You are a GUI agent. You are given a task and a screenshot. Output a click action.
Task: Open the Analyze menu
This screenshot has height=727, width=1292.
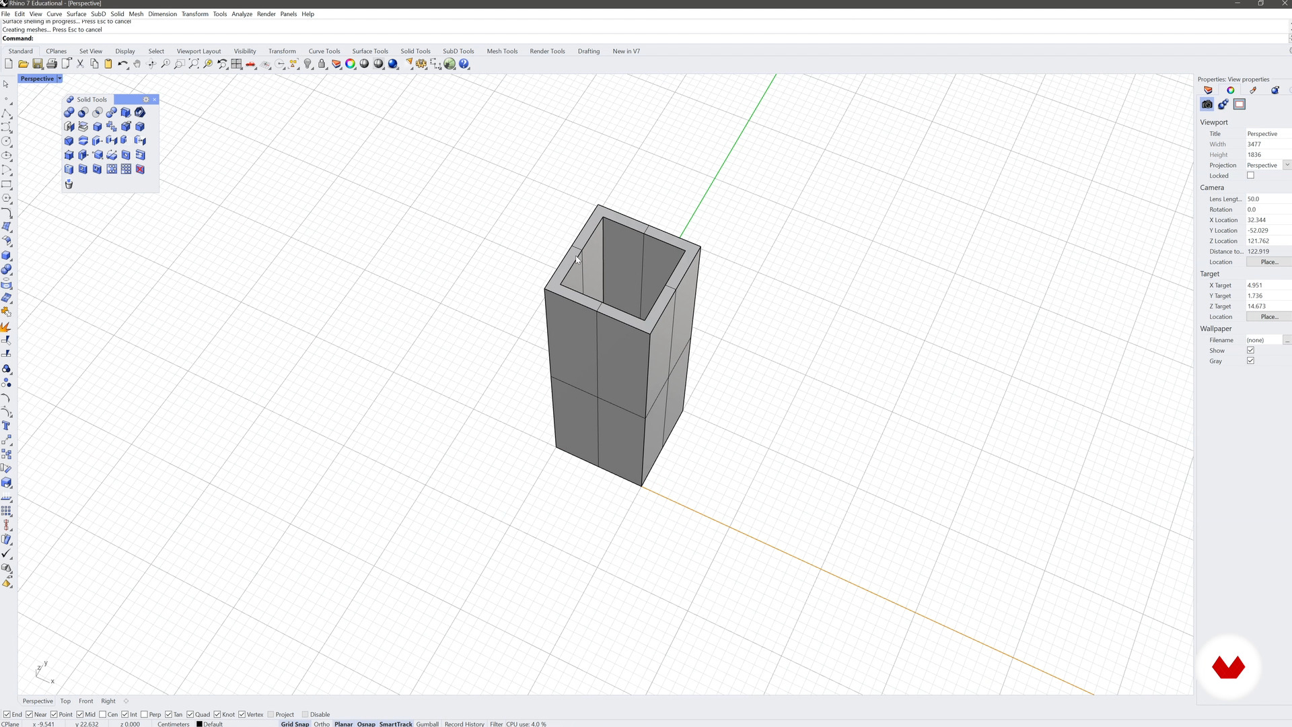coord(242,13)
